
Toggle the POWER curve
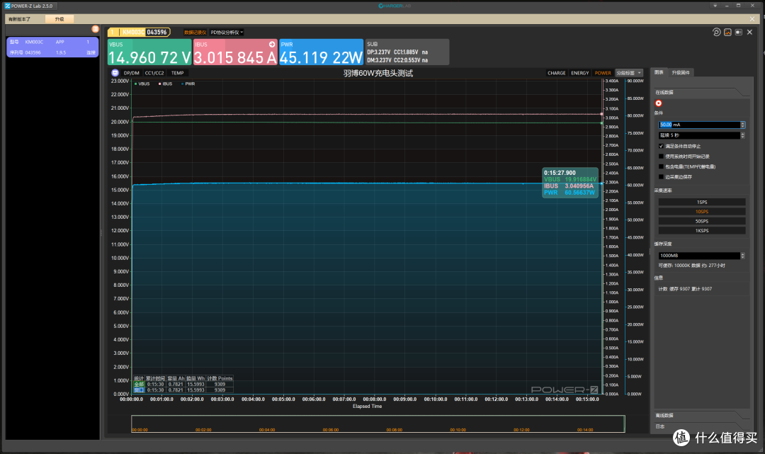[603, 73]
